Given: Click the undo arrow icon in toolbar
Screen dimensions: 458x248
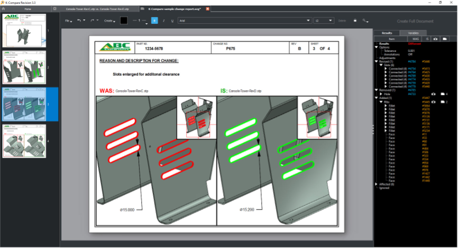Looking at the screenshot, I should pos(79,21).
